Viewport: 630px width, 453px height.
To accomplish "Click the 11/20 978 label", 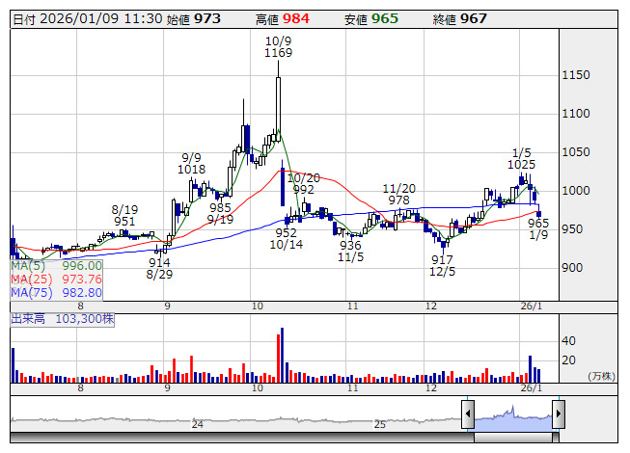I will 399,194.
